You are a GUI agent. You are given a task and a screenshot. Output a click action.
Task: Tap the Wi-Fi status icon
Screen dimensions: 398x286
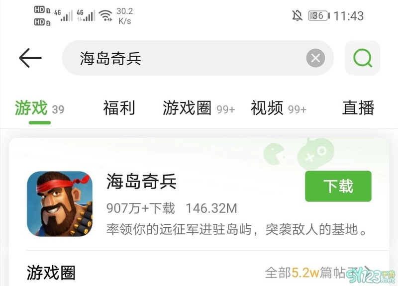[105, 16]
